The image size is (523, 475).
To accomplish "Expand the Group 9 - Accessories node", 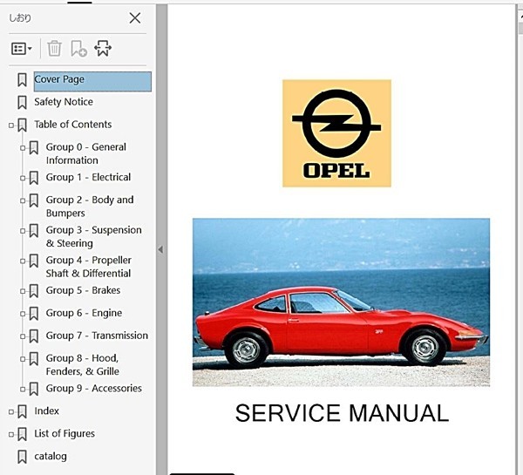I will pyautogui.click(x=23, y=390).
